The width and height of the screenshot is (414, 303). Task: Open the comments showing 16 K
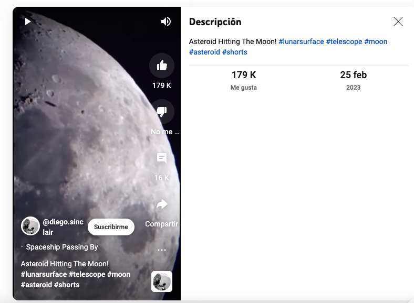coord(162,158)
